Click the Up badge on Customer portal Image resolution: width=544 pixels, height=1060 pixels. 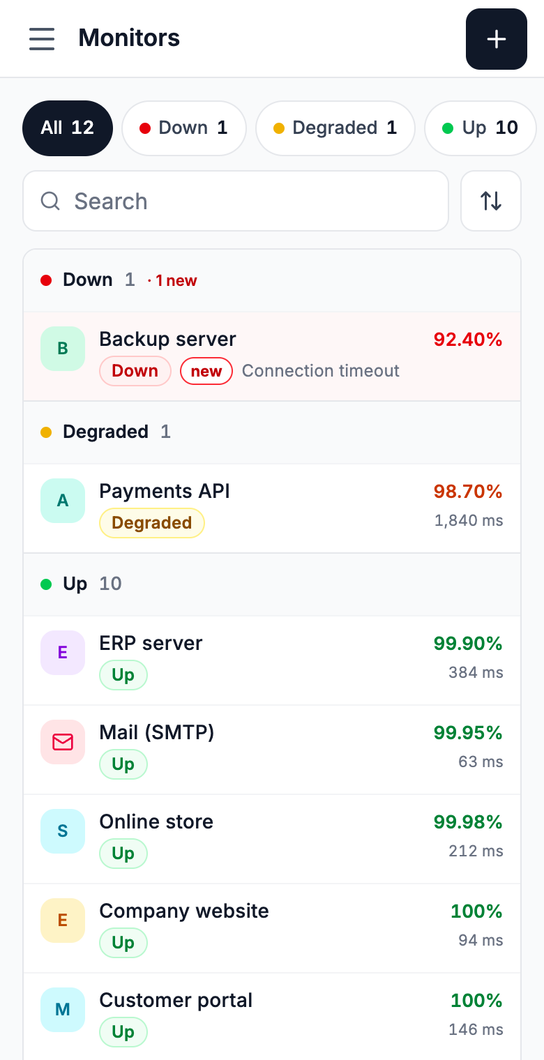coord(123,1032)
